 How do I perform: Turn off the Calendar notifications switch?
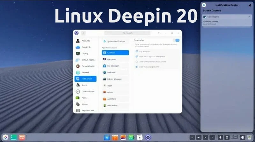[176, 40]
